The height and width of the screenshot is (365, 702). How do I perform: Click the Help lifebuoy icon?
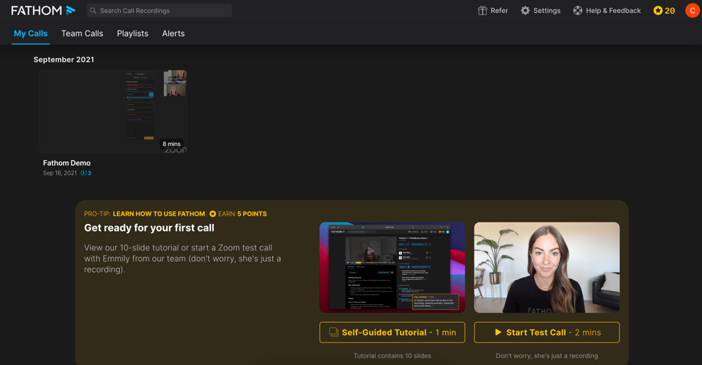[x=577, y=10]
